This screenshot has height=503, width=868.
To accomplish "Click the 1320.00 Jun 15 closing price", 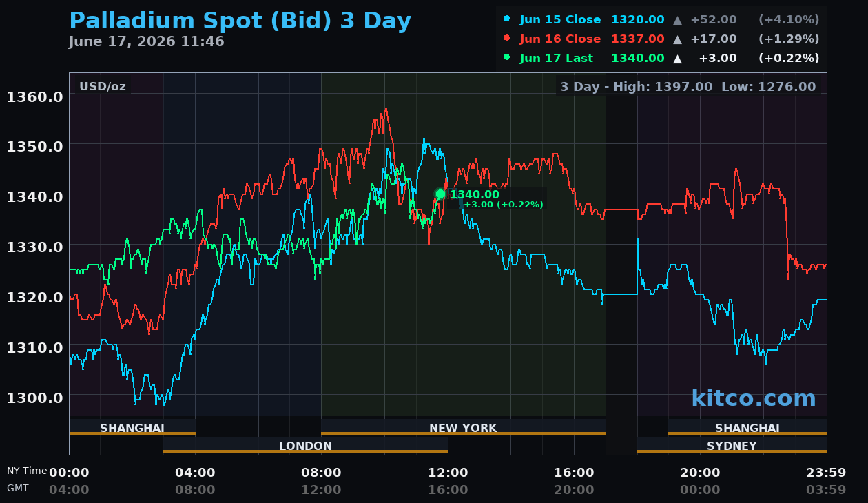I will (x=638, y=19).
